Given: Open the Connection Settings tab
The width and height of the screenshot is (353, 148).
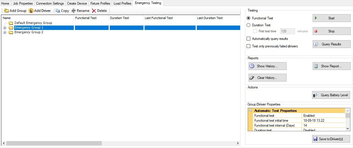Looking at the screenshot, I should click(x=50, y=3).
